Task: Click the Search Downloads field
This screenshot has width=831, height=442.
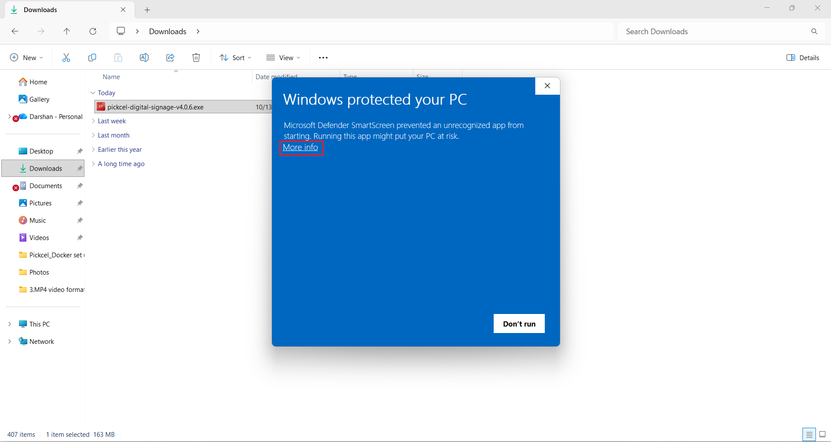Action: tap(715, 31)
